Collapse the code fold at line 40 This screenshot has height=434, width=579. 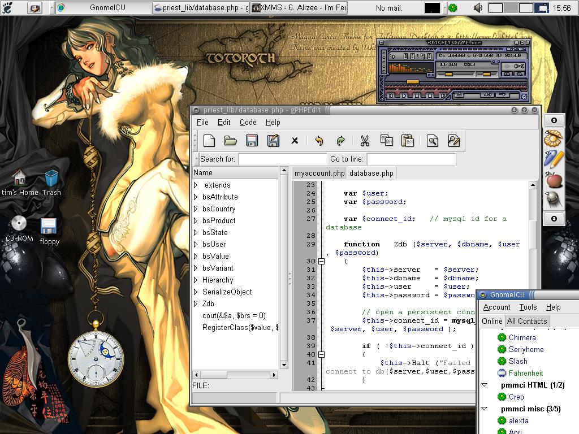coord(321,355)
